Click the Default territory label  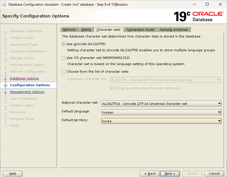pyautogui.click(x=75, y=120)
